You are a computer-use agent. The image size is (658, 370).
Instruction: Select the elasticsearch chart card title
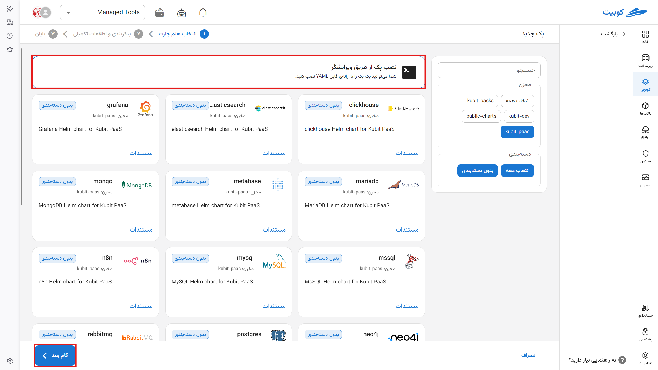[x=227, y=105]
